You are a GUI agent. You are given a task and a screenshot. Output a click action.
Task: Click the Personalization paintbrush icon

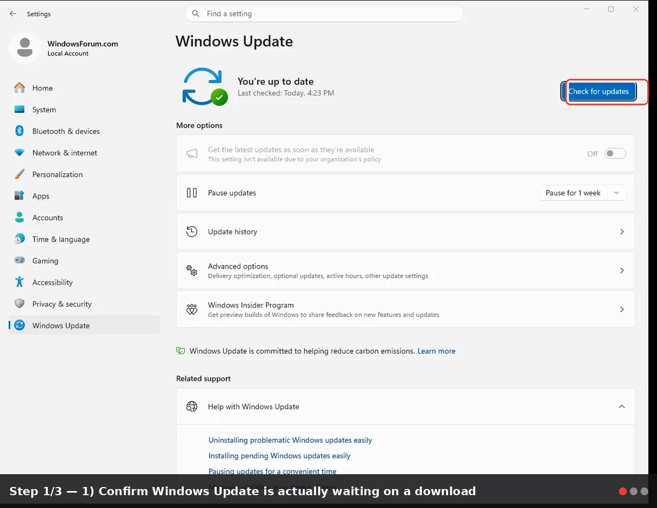[x=20, y=174]
